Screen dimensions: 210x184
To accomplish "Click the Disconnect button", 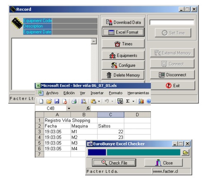I will [x=172, y=75].
